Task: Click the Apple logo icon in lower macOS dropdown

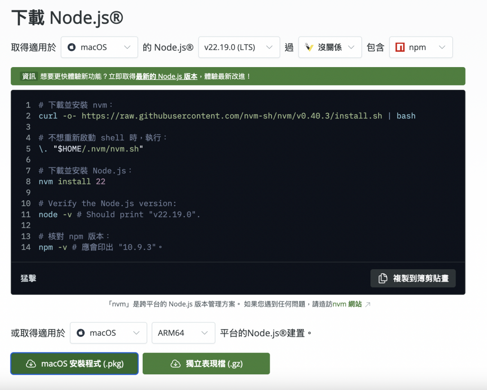Action: click(81, 333)
